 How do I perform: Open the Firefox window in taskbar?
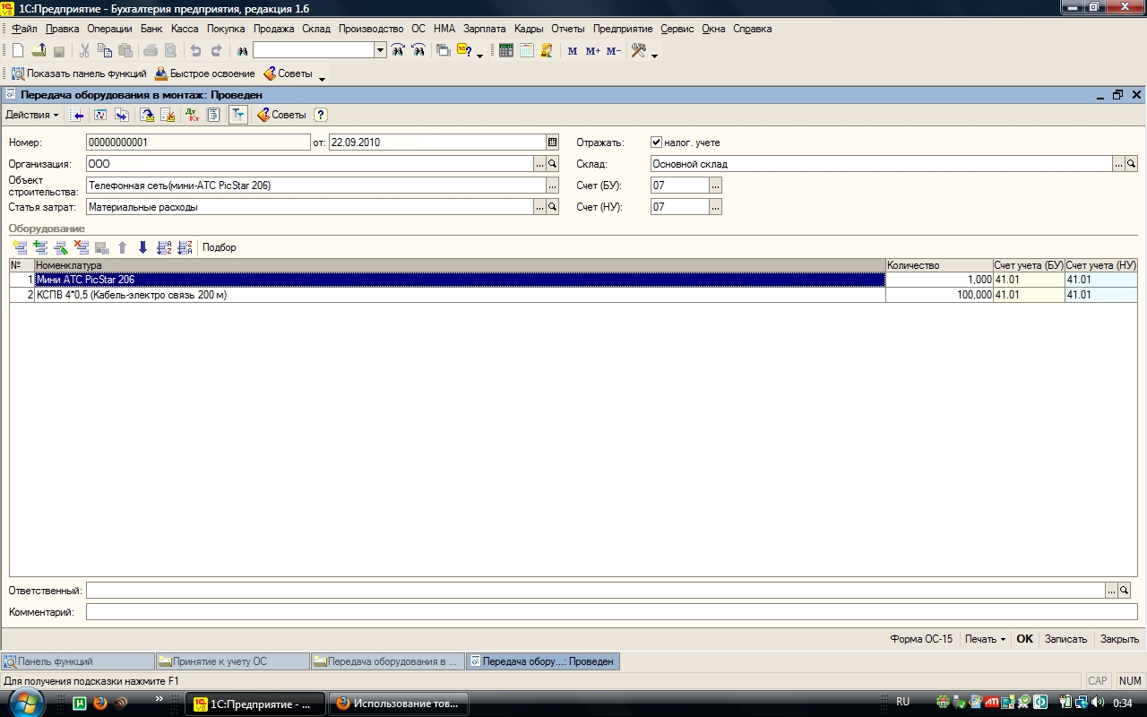(x=398, y=704)
